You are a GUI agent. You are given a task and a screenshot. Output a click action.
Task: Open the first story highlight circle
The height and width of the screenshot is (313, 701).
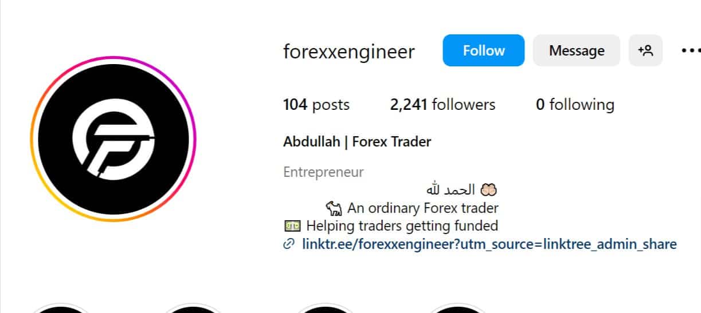click(60, 308)
